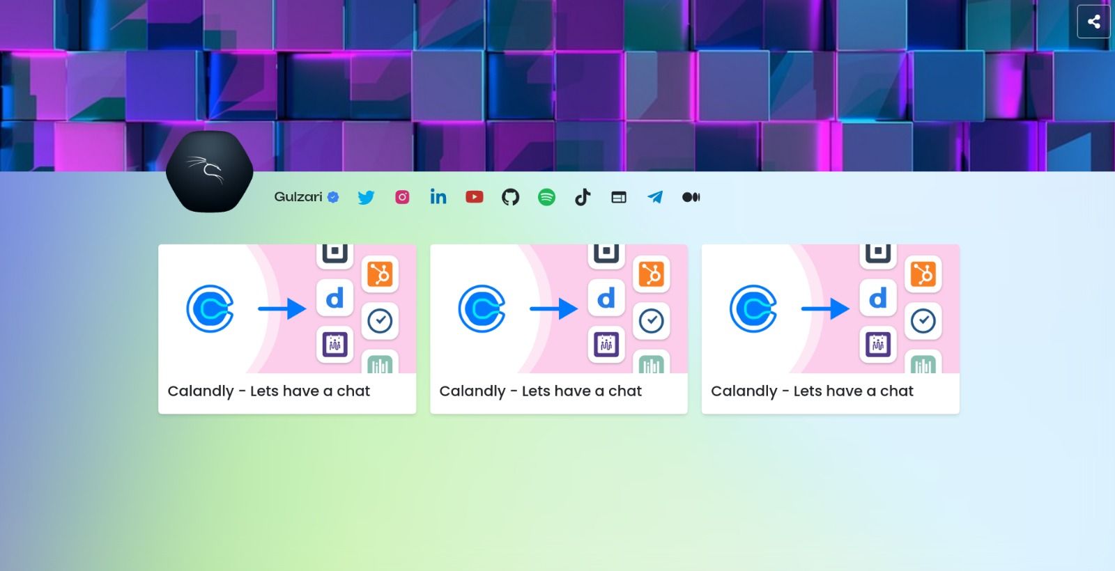
Task: Open the Spotify icon
Action: 547,197
